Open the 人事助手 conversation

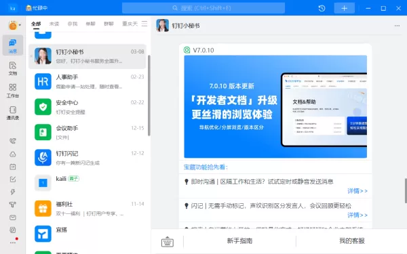click(x=88, y=82)
